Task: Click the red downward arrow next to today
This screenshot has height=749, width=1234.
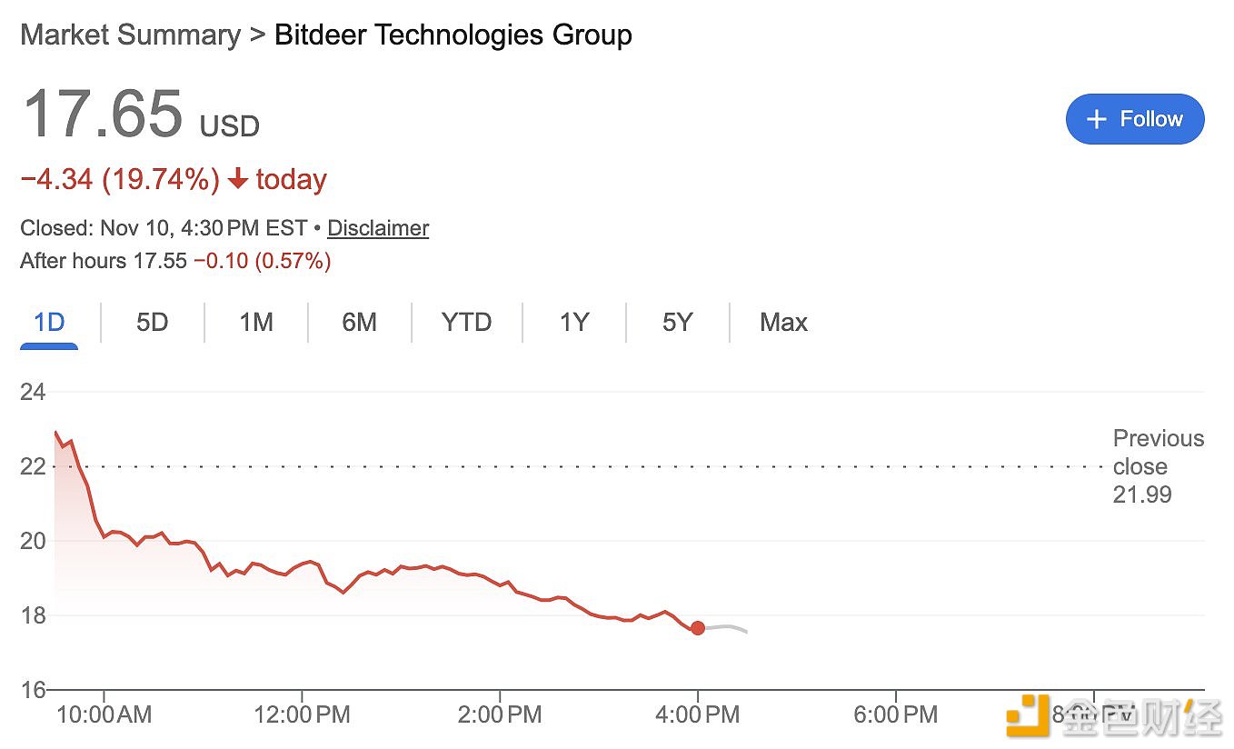Action: [x=239, y=179]
